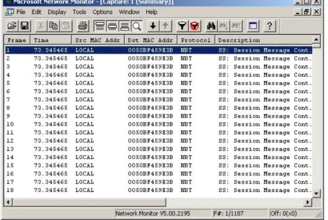The width and height of the screenshot is (328, 220).
Task: Open display filter funnel icon
Action: pyautogui.click(x=182, y=26)
